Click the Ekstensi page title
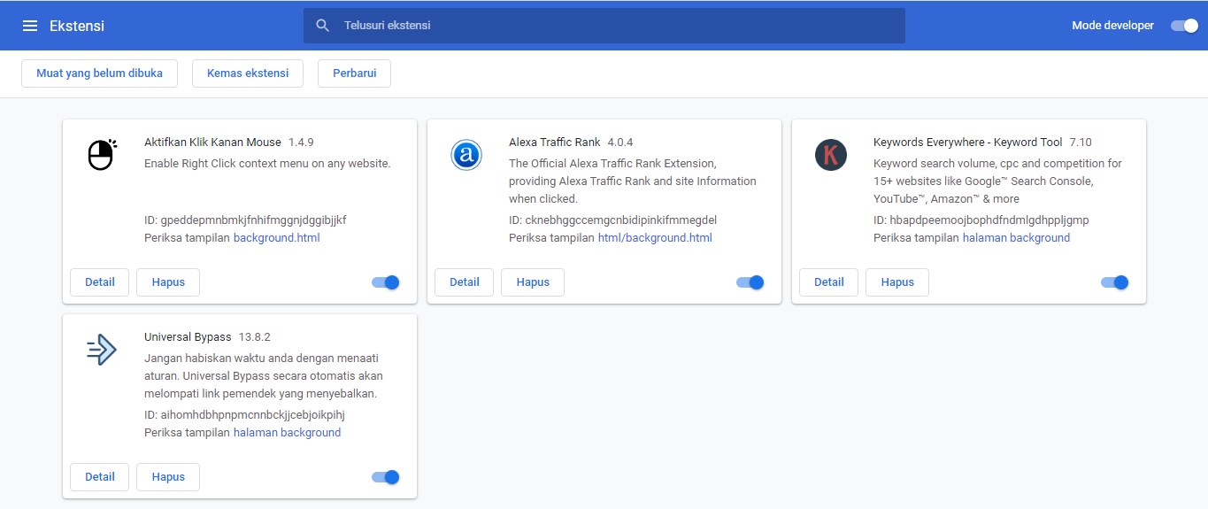Viewport: 1208px width, 509px height. pos(77,26)
